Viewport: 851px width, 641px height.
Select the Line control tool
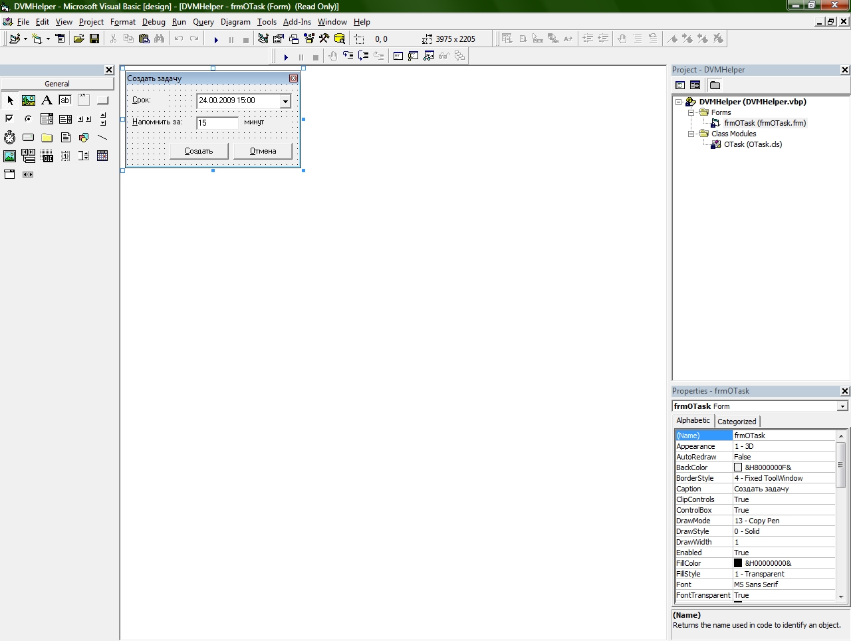[x=102, y=138]
